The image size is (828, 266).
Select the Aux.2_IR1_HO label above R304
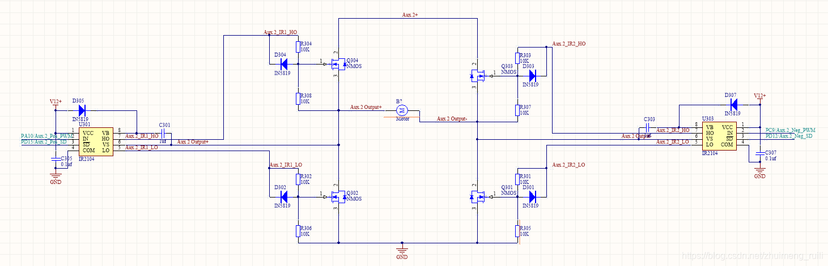280,32
